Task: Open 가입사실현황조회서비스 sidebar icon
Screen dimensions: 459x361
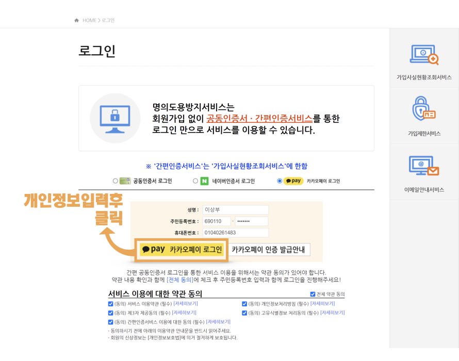Action: coord(424,55)
